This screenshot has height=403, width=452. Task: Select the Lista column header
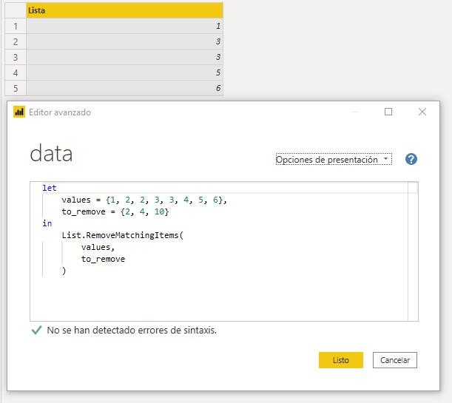pyautogui.click(x=124, y=10)
